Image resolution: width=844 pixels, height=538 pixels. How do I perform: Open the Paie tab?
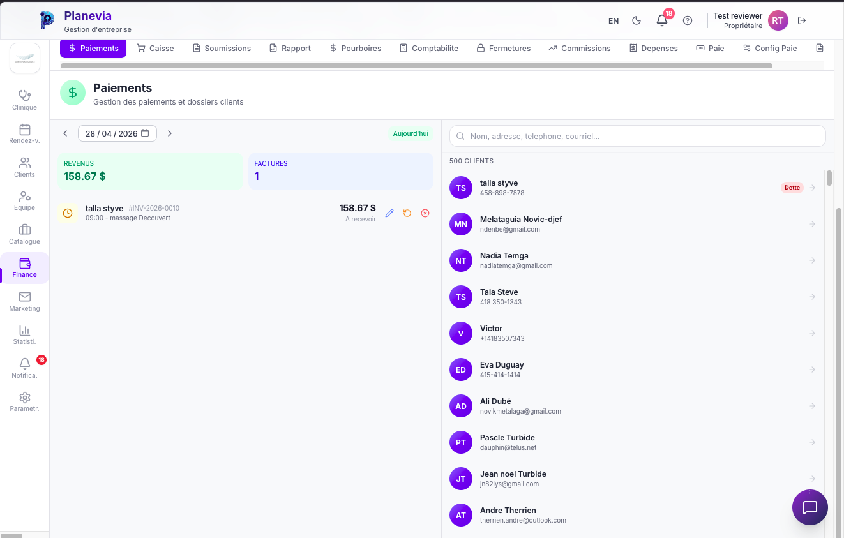[x=710, y=48]
